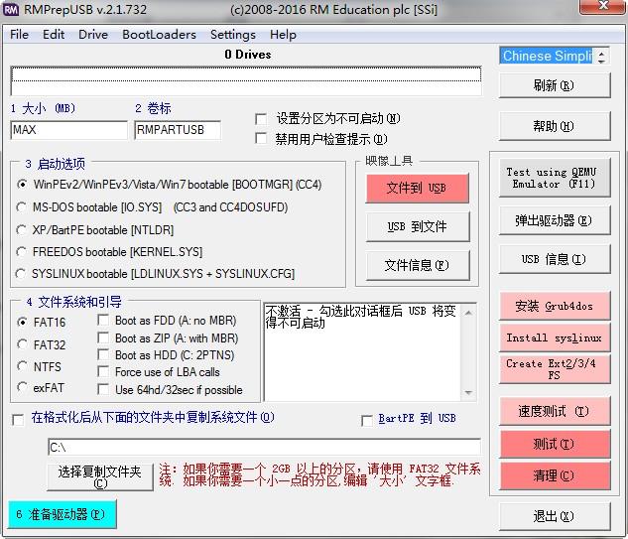
Task: Enable Boot as HDD (C: 2PTNS)
Action: pos(105,355)
